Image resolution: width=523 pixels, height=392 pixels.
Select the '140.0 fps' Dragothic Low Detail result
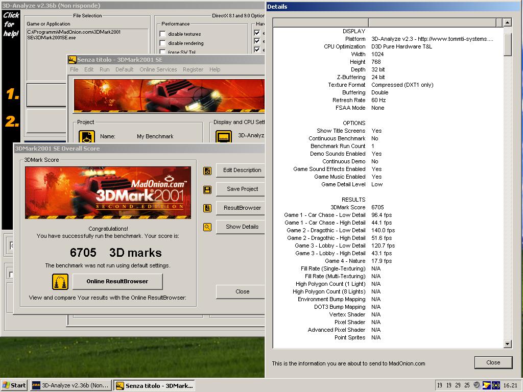click(x=383, y=230)
